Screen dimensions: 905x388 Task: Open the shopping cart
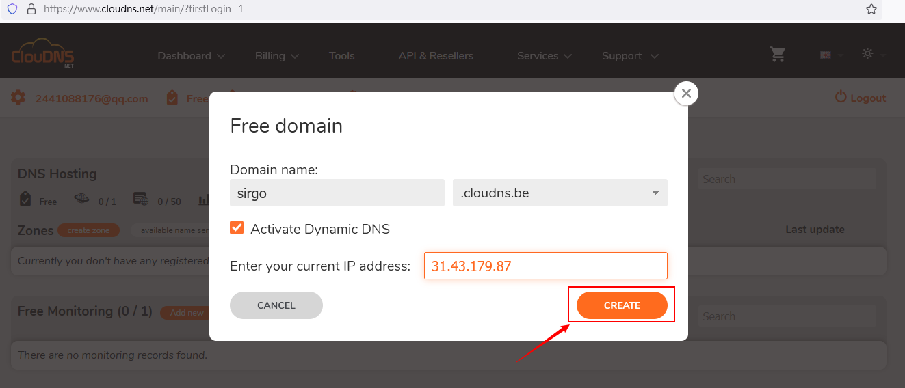(x=777, y=55)
